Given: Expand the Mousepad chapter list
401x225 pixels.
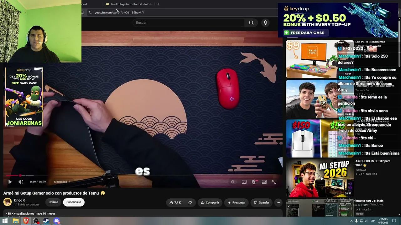Looking at the screenshot, I should (x=62, y=182).
